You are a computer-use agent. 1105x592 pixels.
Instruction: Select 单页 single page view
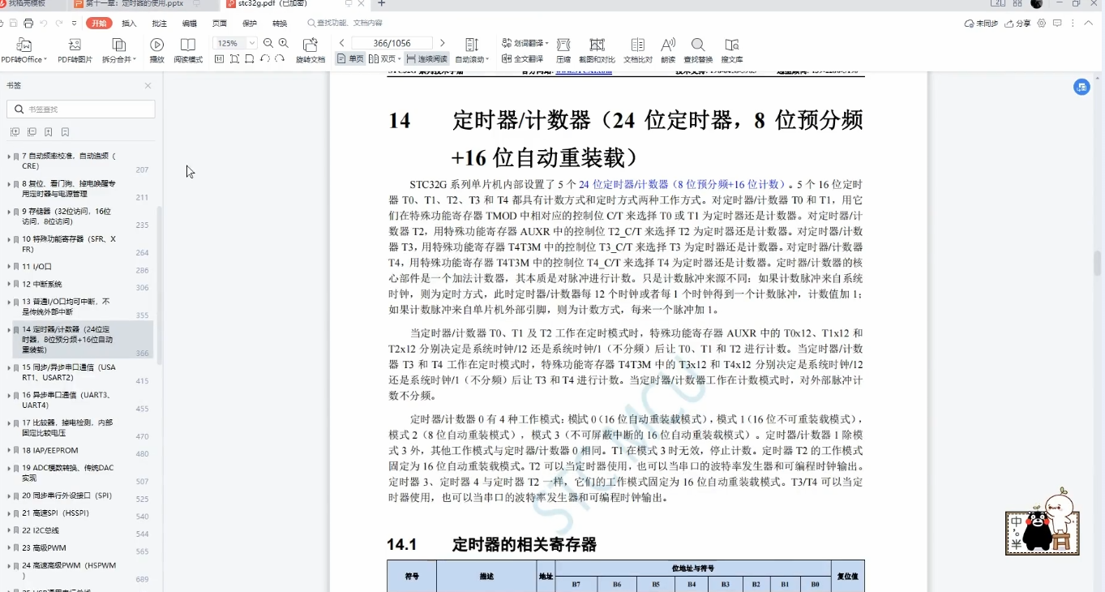click(350, 59)
